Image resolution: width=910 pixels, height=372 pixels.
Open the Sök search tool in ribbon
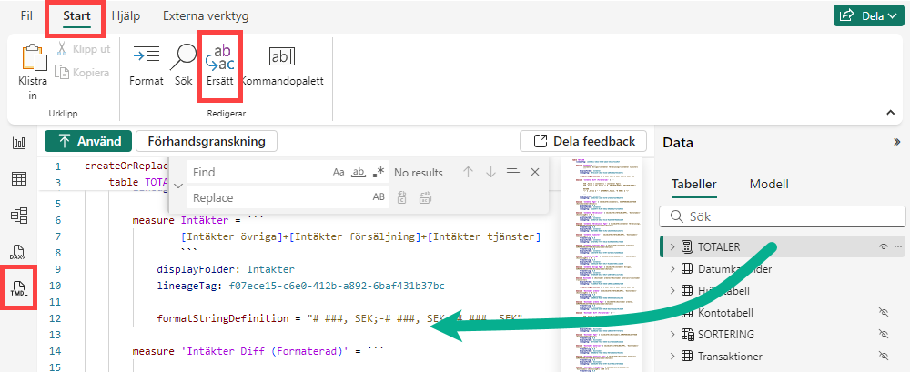coord(184,65)
